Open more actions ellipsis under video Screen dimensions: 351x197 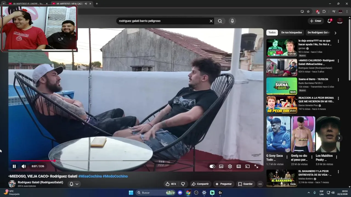point(260,184)
